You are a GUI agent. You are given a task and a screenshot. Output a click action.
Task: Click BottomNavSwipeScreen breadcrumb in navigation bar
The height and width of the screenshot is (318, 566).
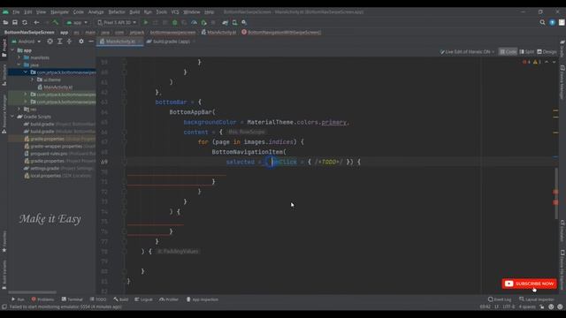29,32
